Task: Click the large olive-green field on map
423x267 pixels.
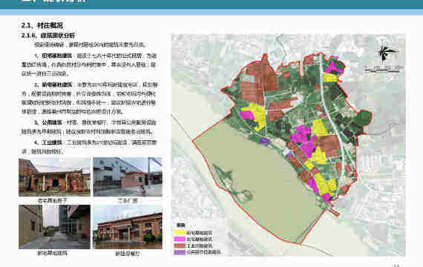Action: (256, 178)
